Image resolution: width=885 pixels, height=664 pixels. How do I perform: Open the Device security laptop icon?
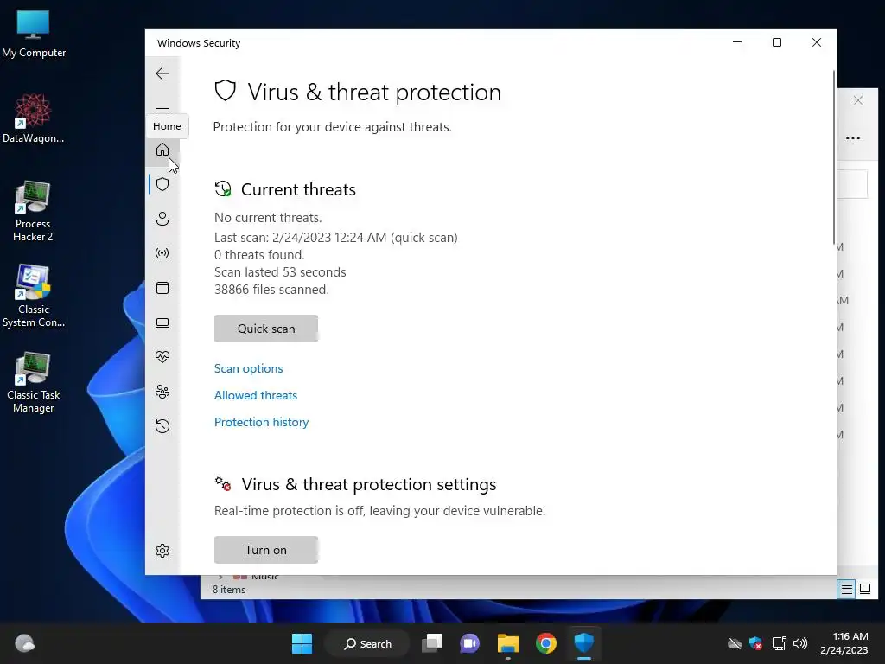tap(162, 322)
